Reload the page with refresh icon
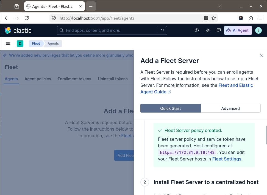Viewport: 267px width, 195px height. click(27, 18)
